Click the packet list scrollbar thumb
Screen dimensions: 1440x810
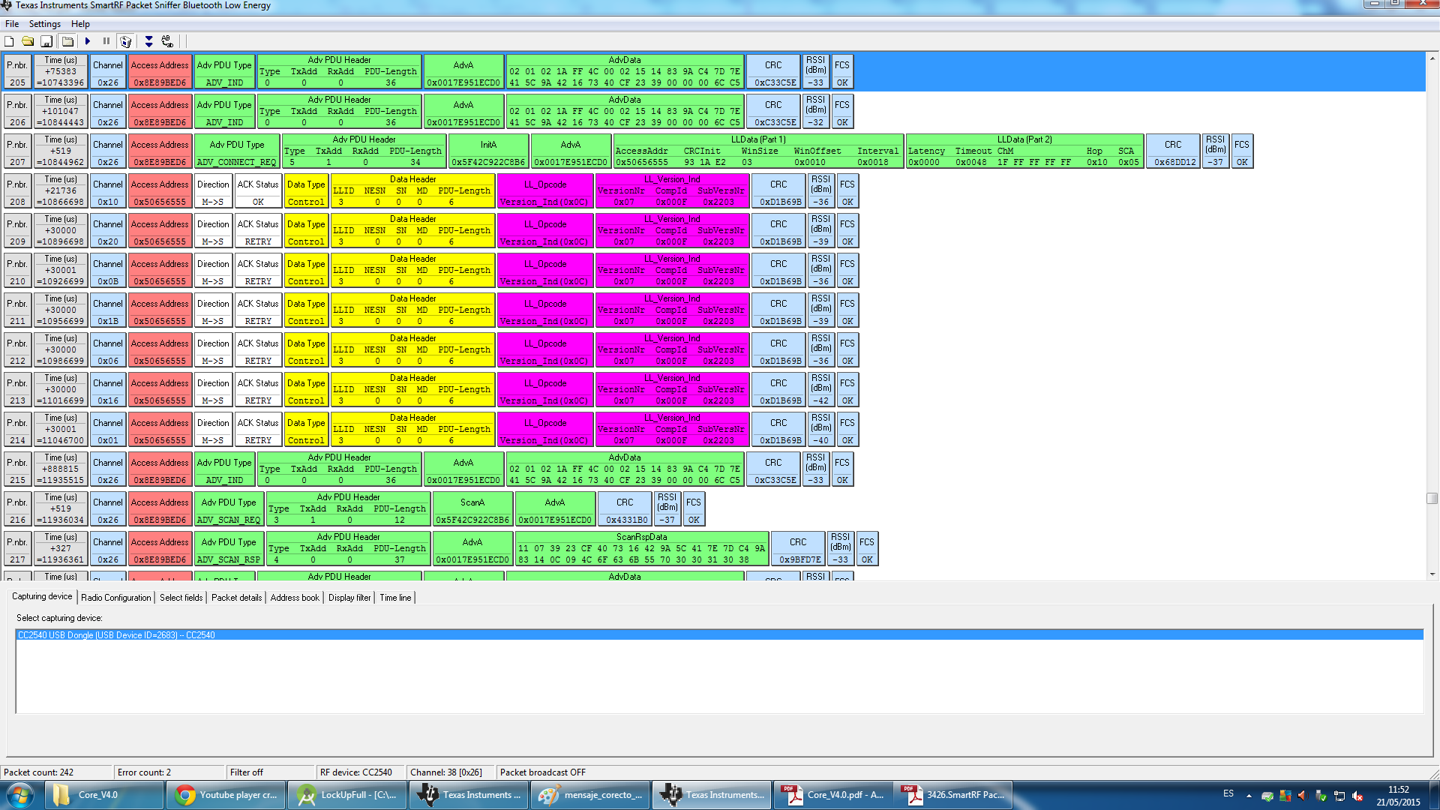coord(1432,499)
